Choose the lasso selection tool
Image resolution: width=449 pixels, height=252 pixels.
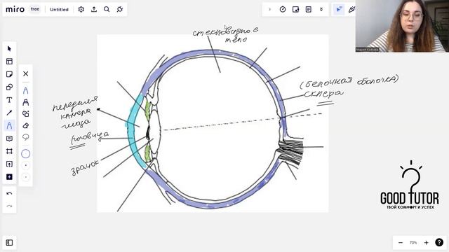pyautogui.click(x=25, y=137)
